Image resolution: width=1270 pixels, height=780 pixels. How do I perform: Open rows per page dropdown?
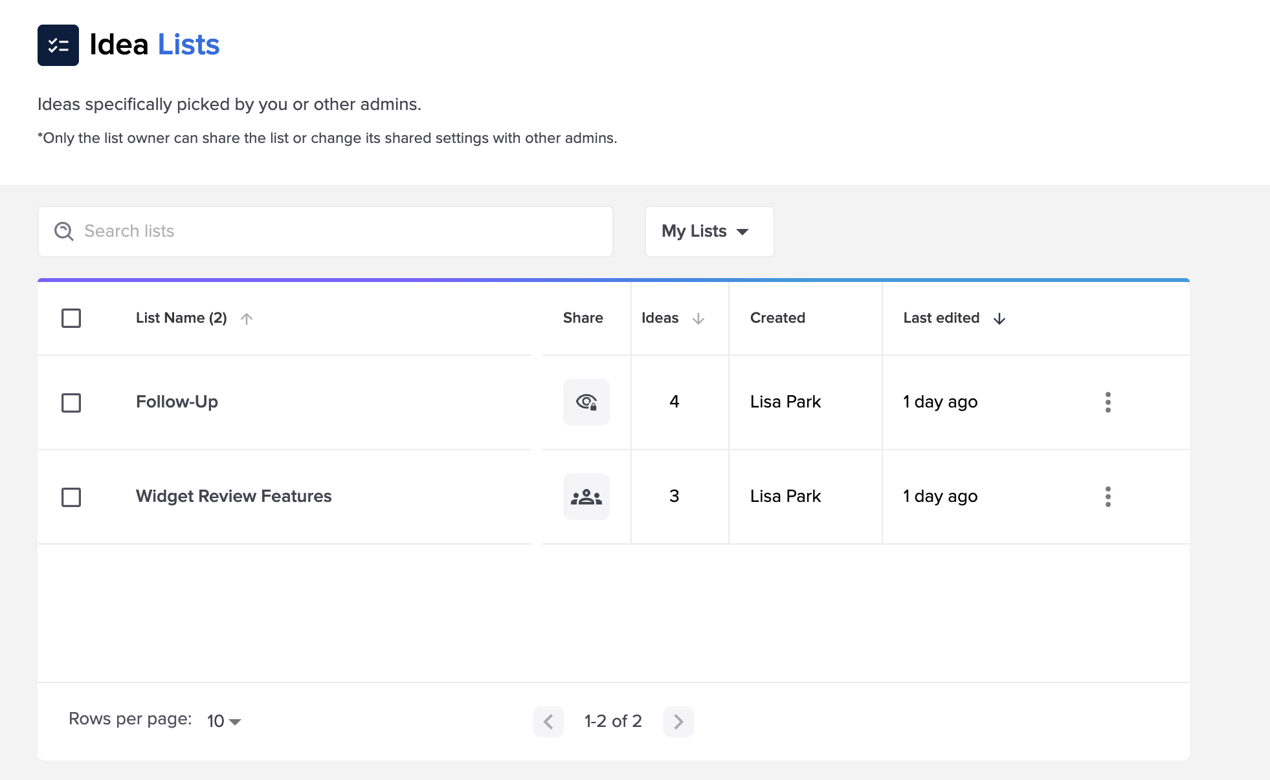(x=223, y=721)
